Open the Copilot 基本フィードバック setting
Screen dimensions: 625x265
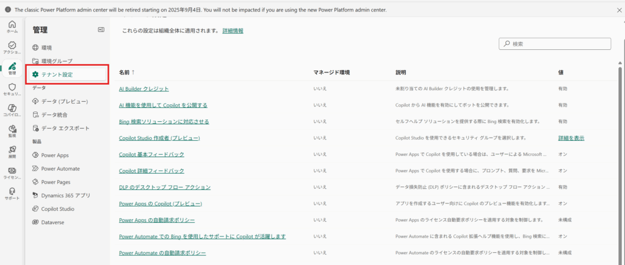click(151, 155)
